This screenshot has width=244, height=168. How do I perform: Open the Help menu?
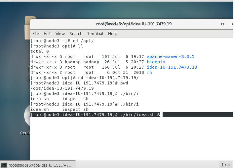pos(112,34)
